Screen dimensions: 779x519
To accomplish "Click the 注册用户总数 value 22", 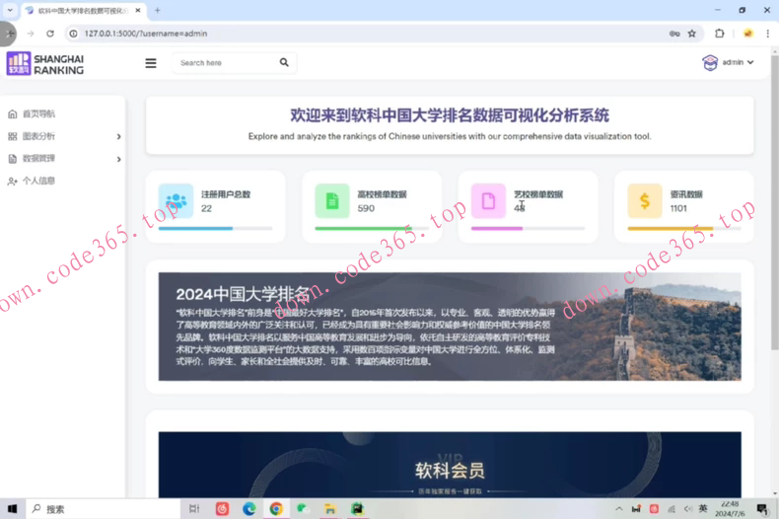I will pos(206,209).
